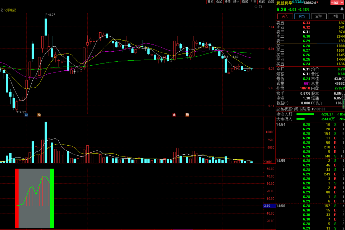Screen dimensions: 345x230
Task: Open the 叠加 overlay menu
Action: 219,2
